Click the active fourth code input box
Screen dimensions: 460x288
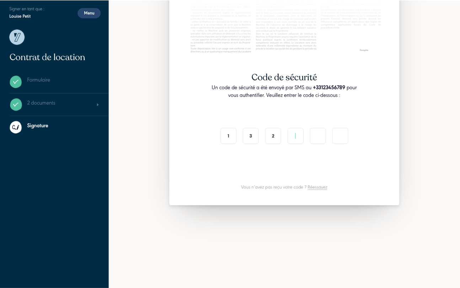(295, 135)
